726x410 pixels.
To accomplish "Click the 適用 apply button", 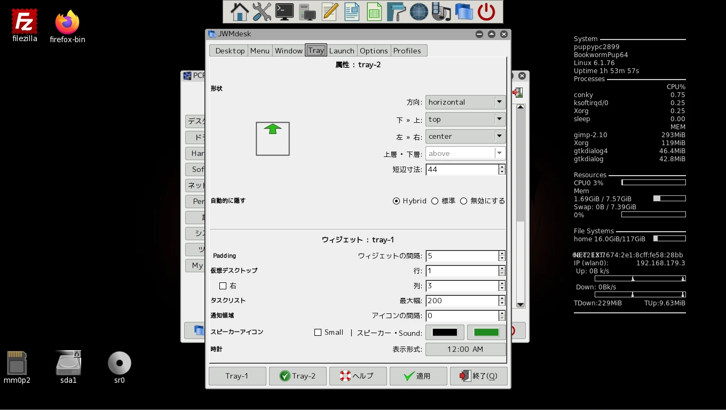I will [x=418, y=376].
